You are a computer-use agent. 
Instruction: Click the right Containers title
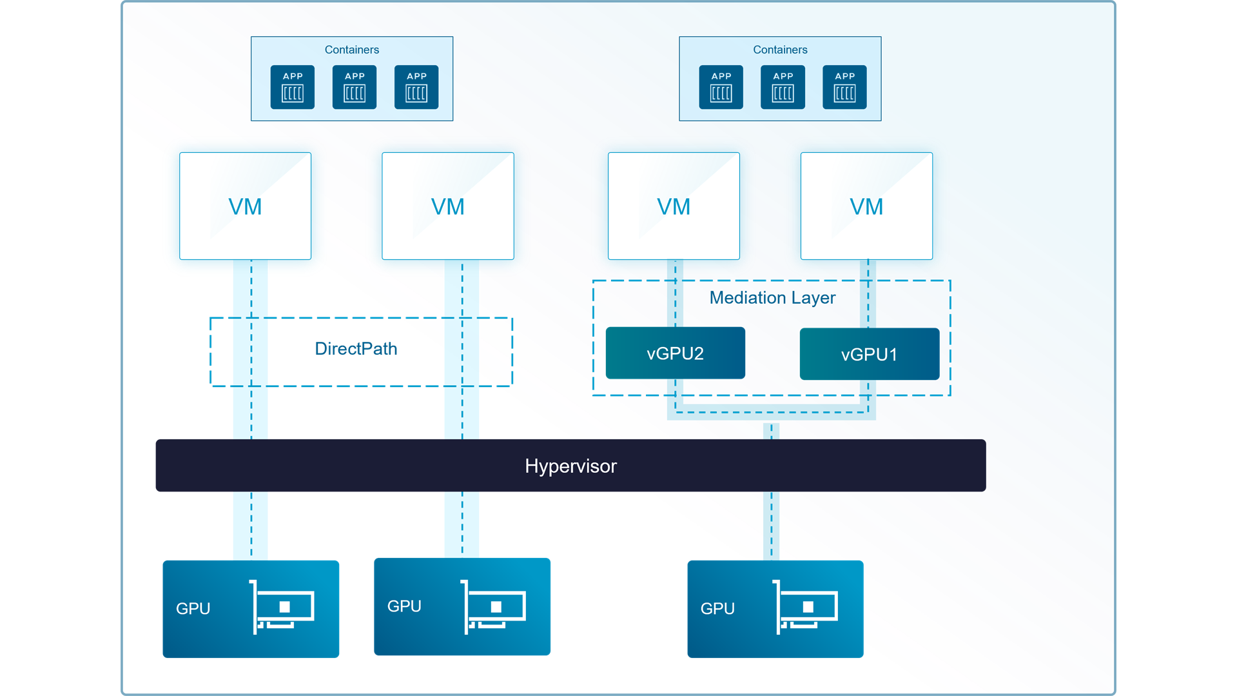[x=780, y=50]
